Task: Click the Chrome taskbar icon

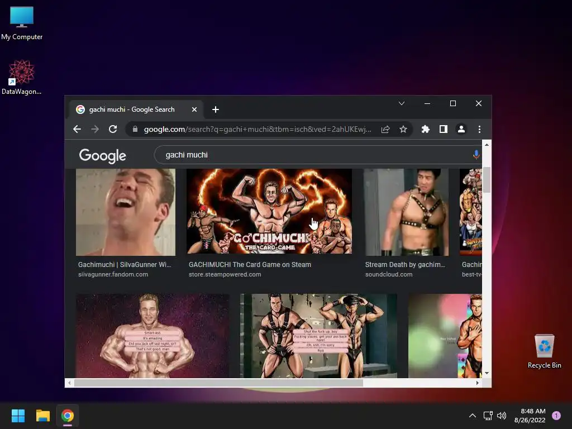Action: (x=68, y=416)
